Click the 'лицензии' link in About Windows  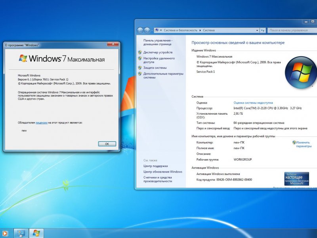[x=42, y=123]
